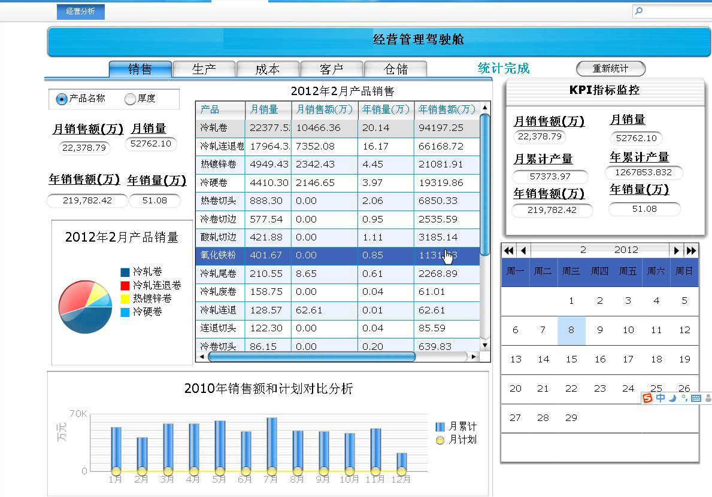Click the full/half-width punctuation icon
The image size is (712, 497).
pyautogui.click(x=683, y=398)
